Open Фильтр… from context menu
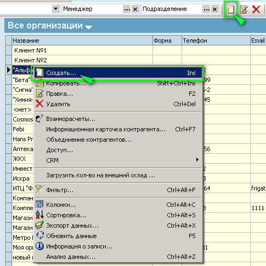Screen dimensions: 266x266 118,190
